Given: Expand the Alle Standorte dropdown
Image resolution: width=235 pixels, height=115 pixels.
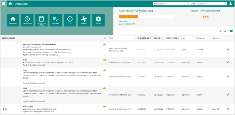Looking at the screenshot, I should coord(171,4).
